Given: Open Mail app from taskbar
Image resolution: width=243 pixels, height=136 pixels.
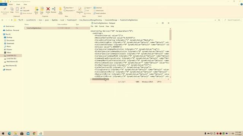Looking at the screenshot, I should 28,133.
